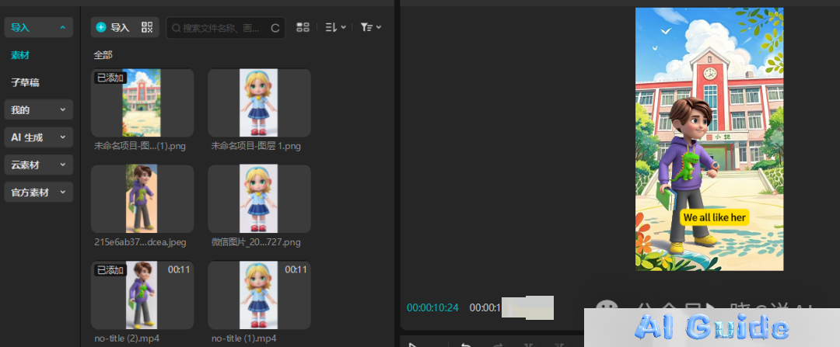Image resolution: width=840 pixels, height=347 pixels.
Task: Select the 未命名项目-图层 1.png girl thumbnail
Action: (259, 102)
